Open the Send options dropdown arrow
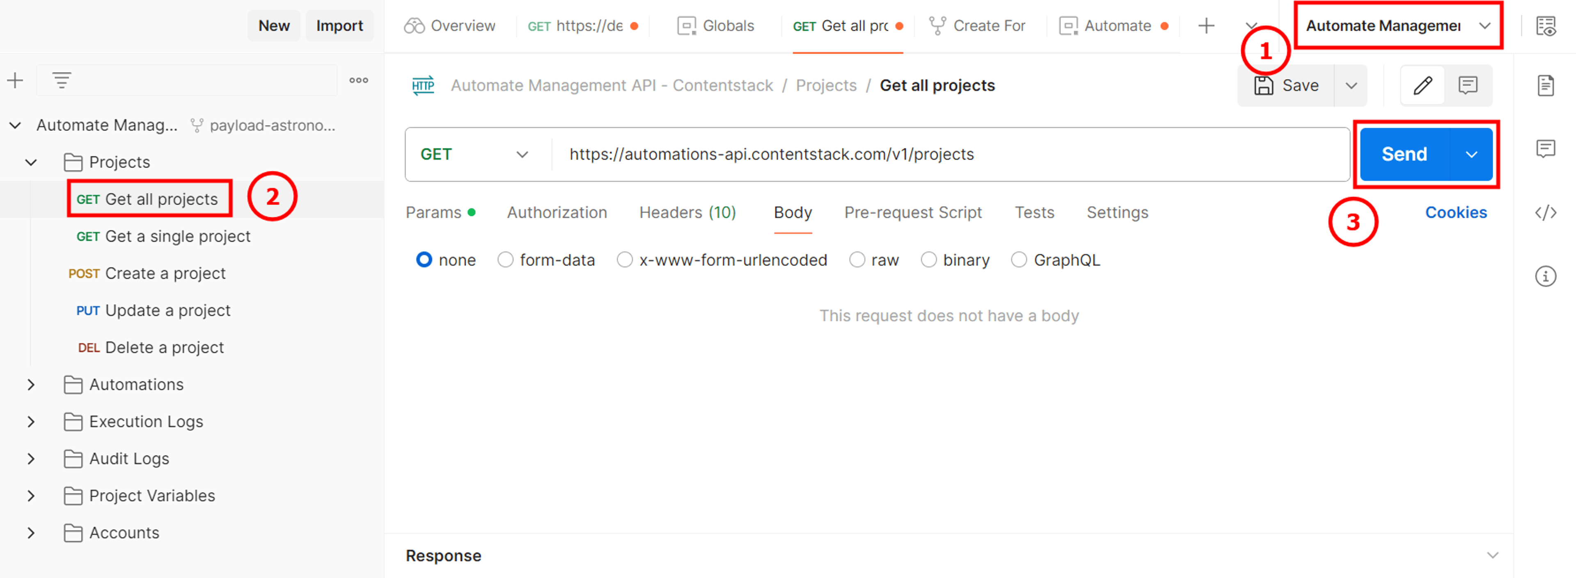This screenshot has height=578, width=1576. pyautogui.click(x=1471, y=154)
